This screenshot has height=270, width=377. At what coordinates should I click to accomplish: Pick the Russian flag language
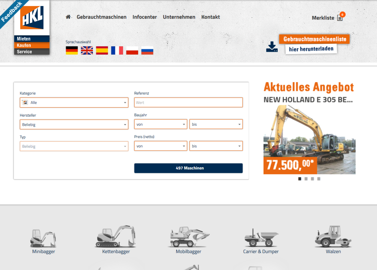coord(147,50)
